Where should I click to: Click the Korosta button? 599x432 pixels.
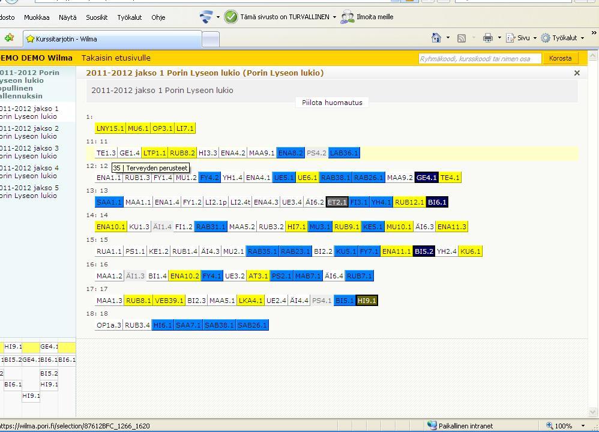pos(561,58)
